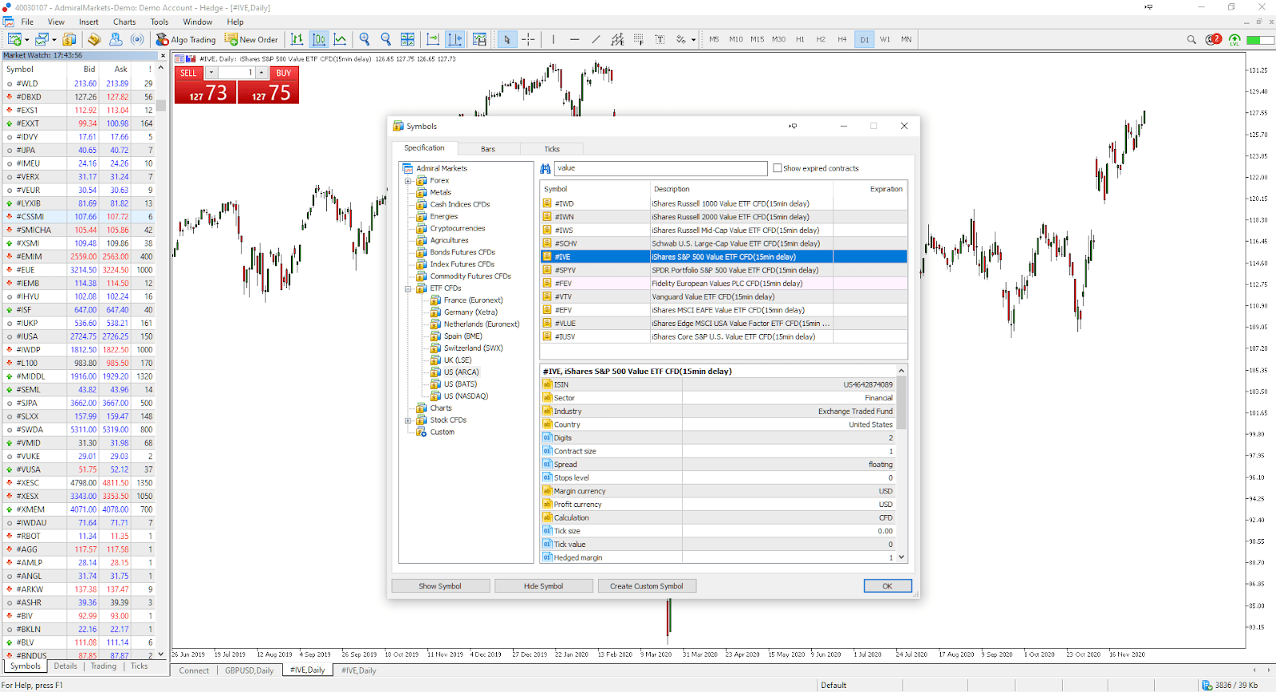
Task: Expand the Stock CFDs tree node
Action: [408, 420]
